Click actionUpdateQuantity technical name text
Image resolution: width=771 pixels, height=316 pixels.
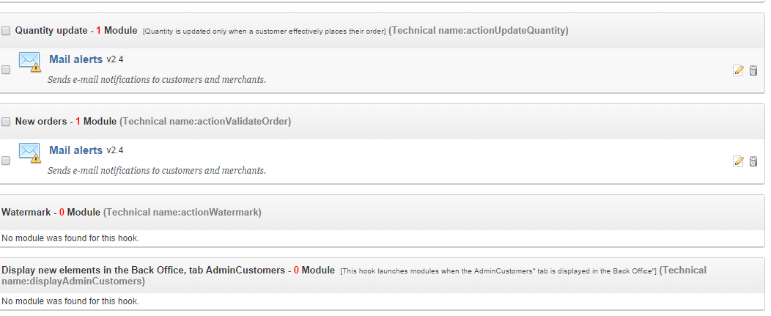[479, 31]
